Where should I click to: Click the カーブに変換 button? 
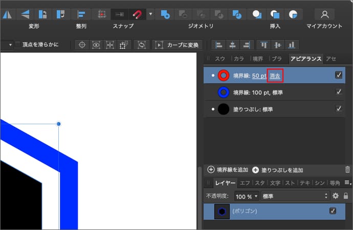(x=177, y=45)
